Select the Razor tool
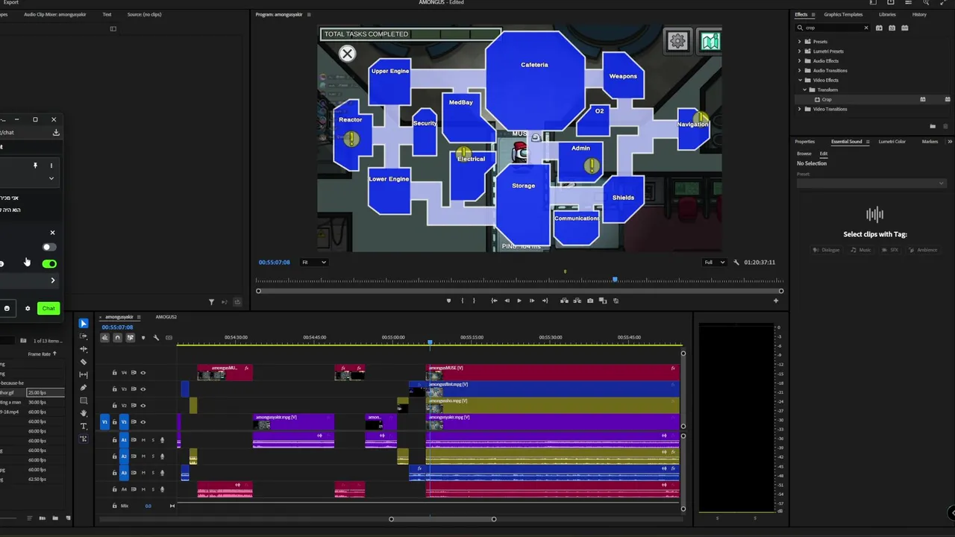The width and height of the screenshot is (955, 537). pyautogui.click(x=84, y=362)
